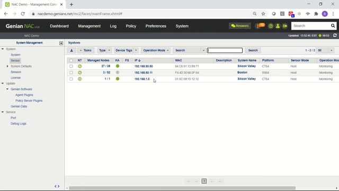Collapse the Genian Software tree node
Viewport: 339px width, 191px height.
click(7, 89)
